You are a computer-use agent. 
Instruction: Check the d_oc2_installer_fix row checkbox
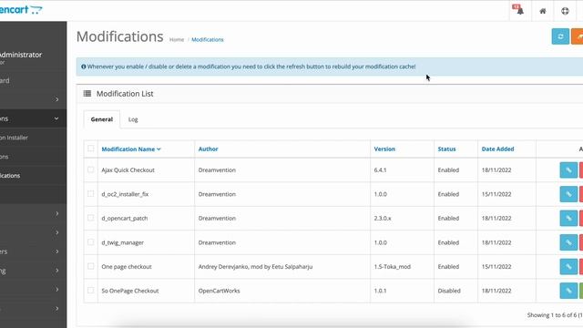click(91, 194)
